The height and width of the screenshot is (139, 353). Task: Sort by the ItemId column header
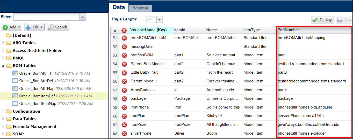coord(189,30)
